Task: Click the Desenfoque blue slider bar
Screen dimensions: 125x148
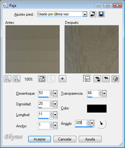Action: point(43,97)
